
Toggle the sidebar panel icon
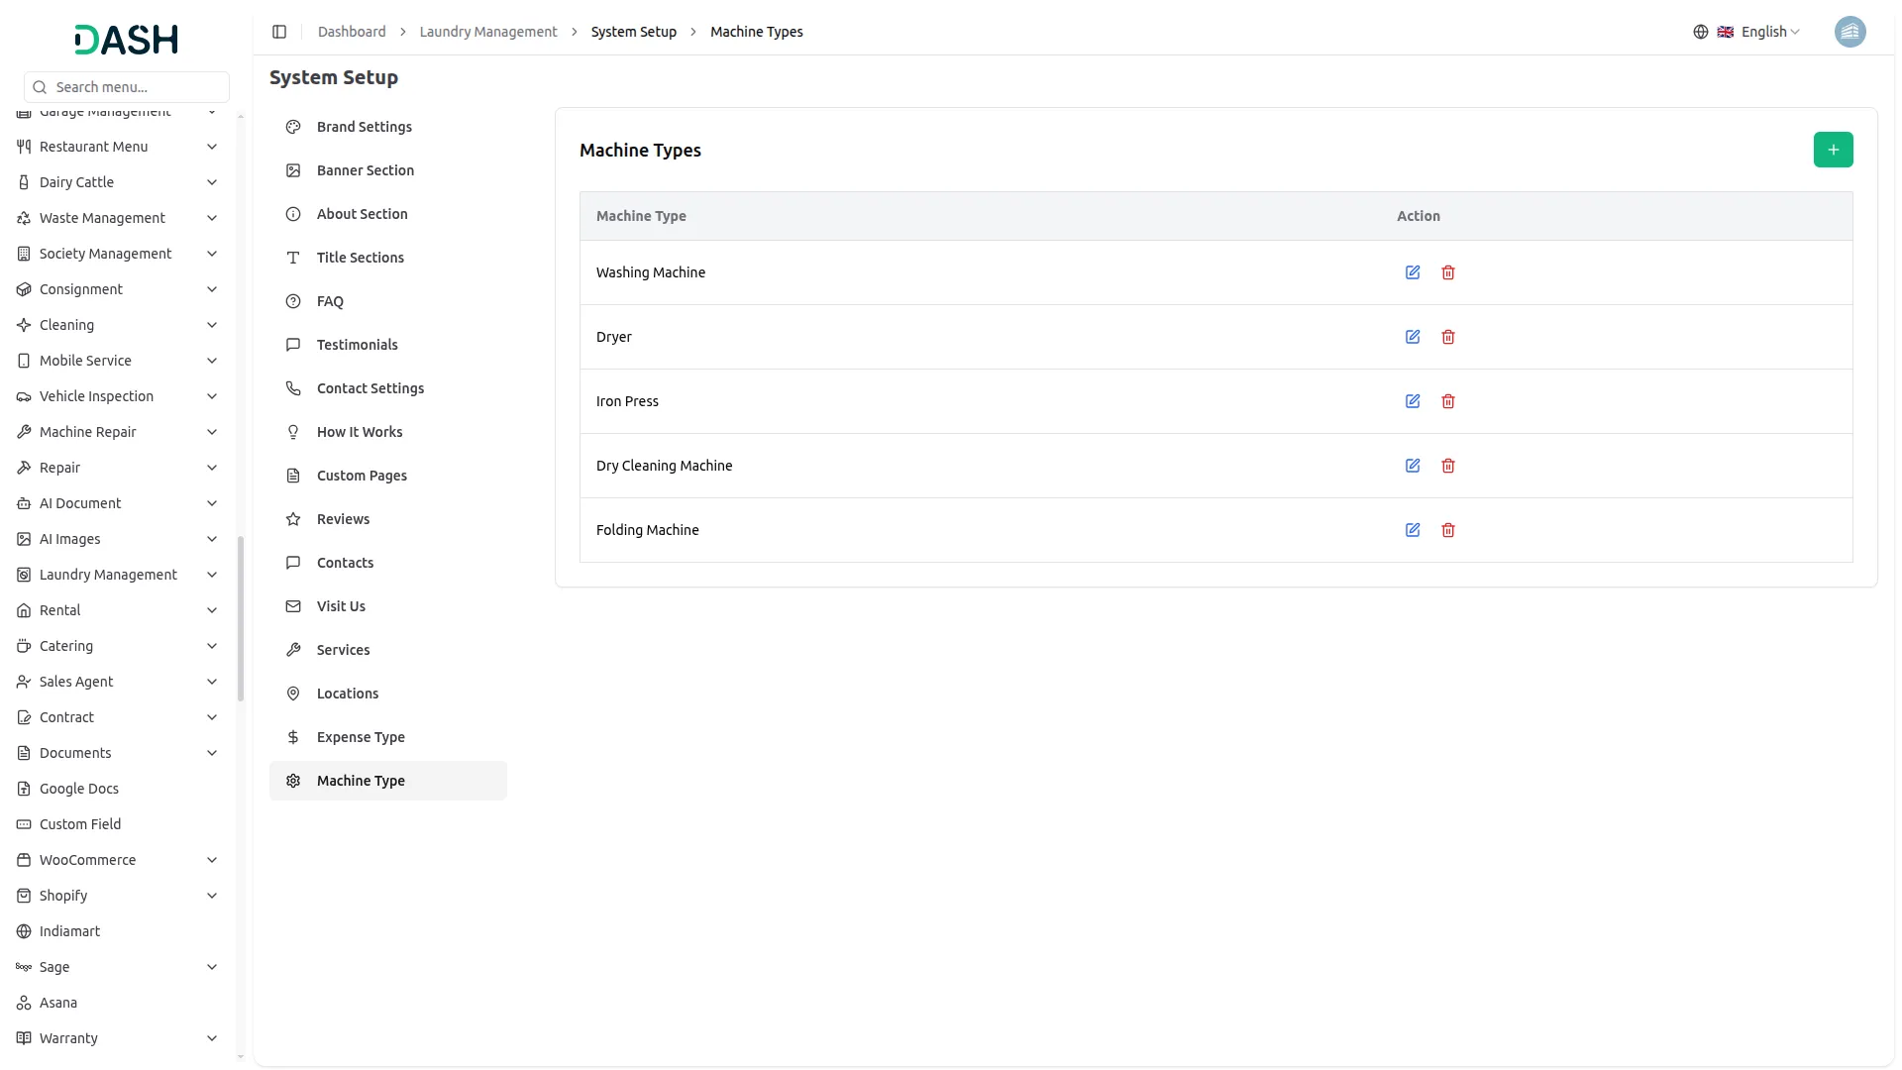tap(279, 32)
